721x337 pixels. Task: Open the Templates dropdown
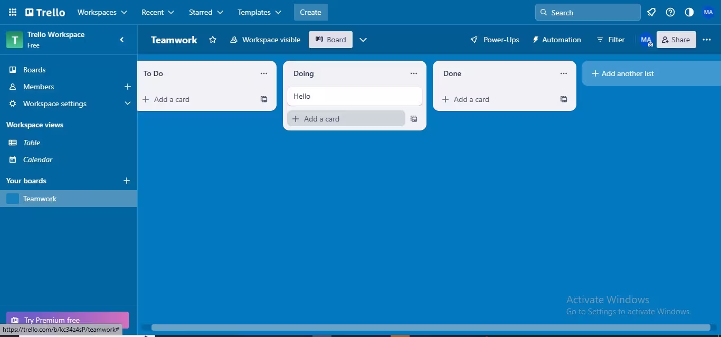click(x=259, y=12)
